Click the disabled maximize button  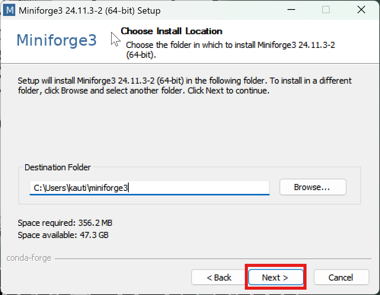[x=326, y=10]
